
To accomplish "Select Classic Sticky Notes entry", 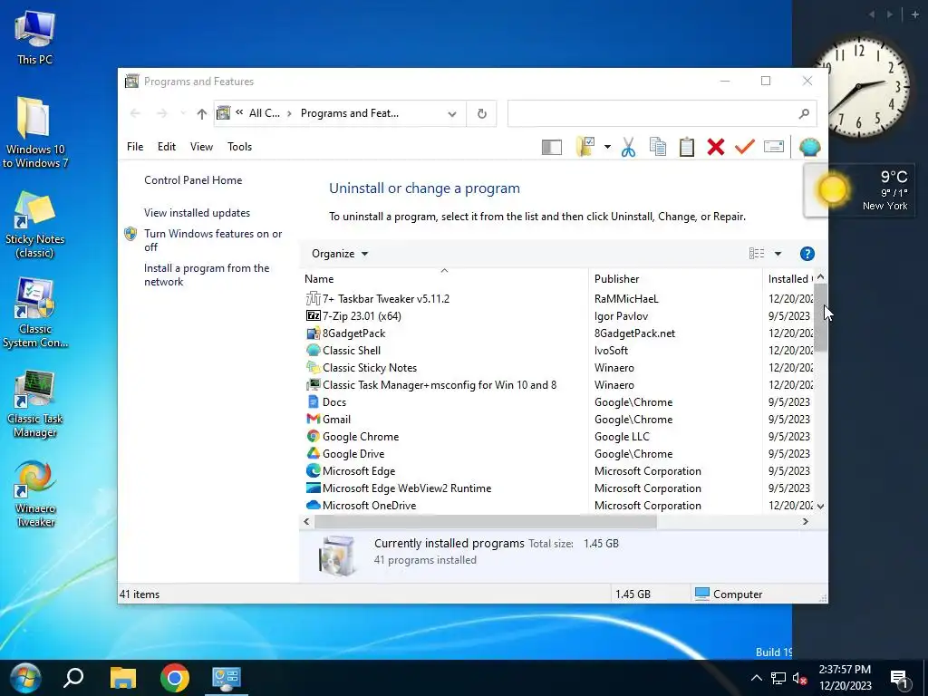I will tap(556, 368).
